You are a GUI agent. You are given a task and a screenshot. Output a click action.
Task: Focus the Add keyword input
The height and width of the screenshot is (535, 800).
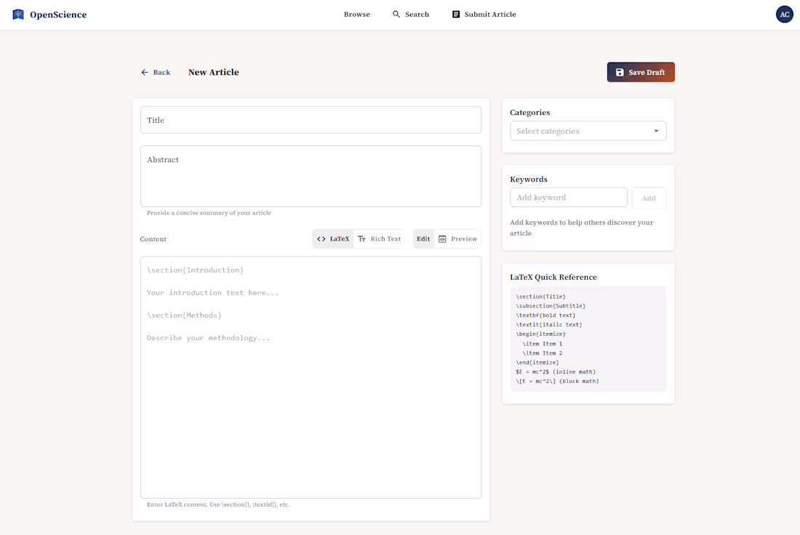click(x=569, y=198)
